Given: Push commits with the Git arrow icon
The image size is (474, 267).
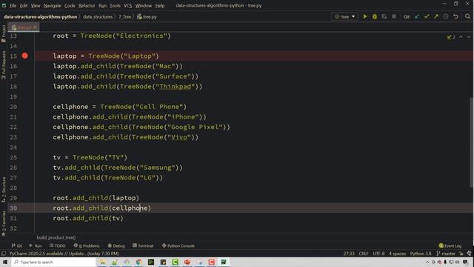Looking at the screenshot, I should click(436, 16).
